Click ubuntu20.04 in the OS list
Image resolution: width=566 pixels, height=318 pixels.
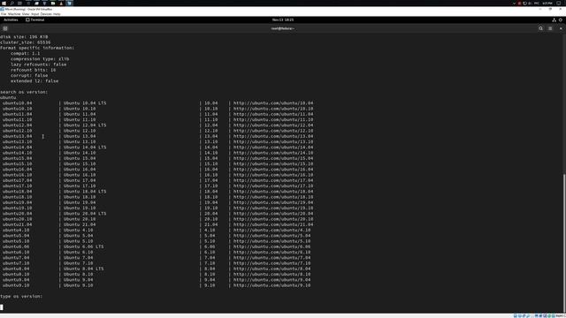pos(18,214)
